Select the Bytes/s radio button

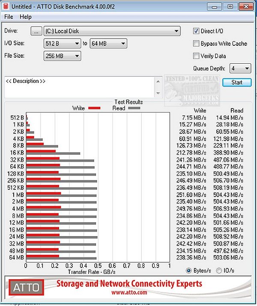click(x=188, y=271)
